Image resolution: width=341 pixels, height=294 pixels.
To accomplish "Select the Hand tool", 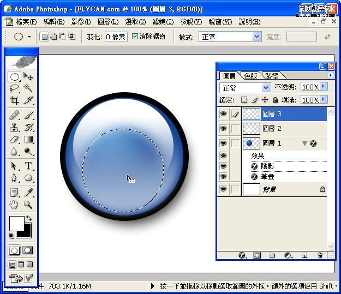I will (15, 205).
